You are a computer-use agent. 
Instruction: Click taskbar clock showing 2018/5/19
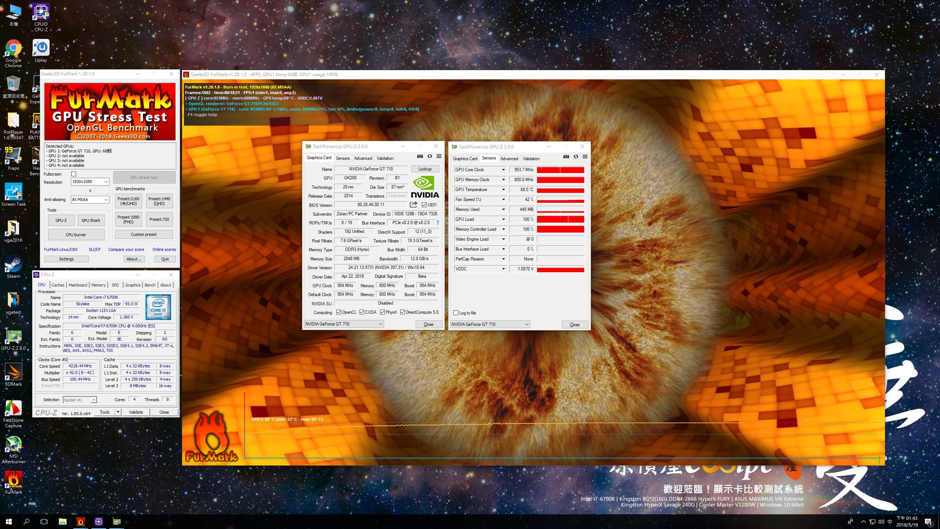(x=907, y=522)
